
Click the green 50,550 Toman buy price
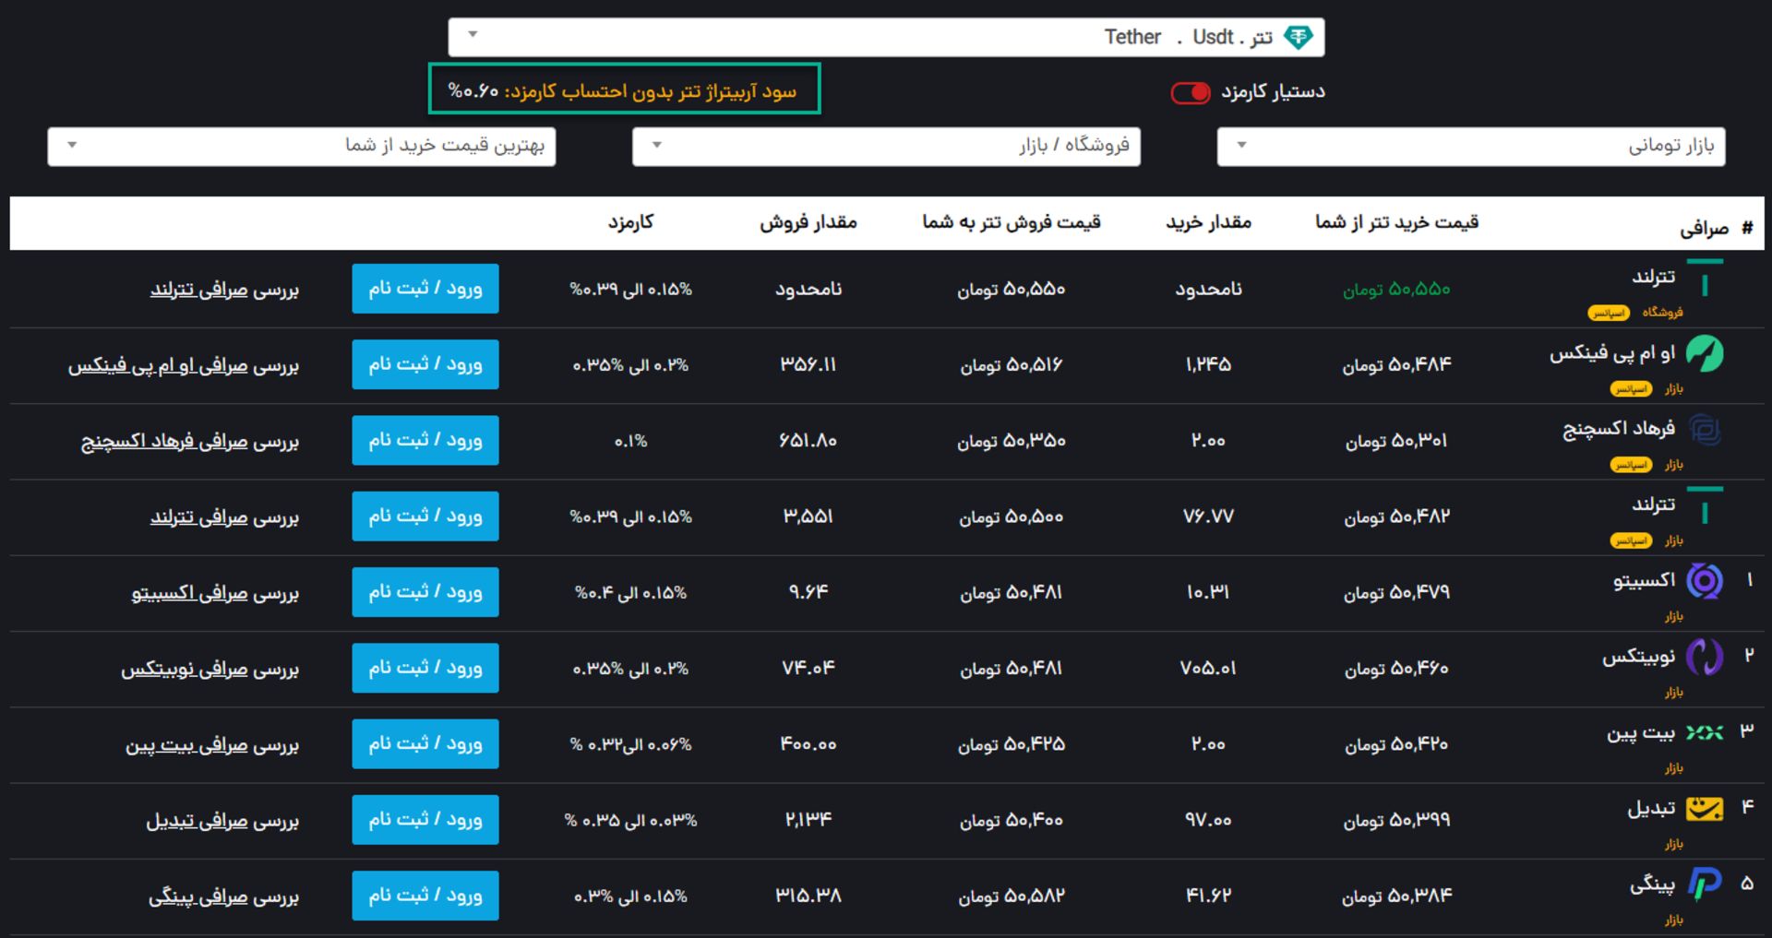(x=1396, y=290)
